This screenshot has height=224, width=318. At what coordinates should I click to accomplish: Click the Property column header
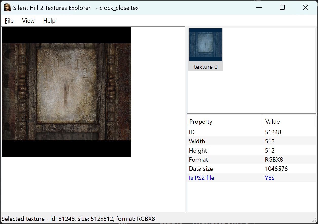[225, 122]
